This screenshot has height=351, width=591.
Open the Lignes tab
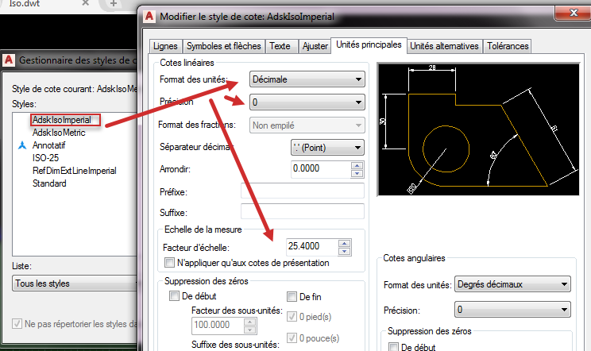click(x=165, y=46)
